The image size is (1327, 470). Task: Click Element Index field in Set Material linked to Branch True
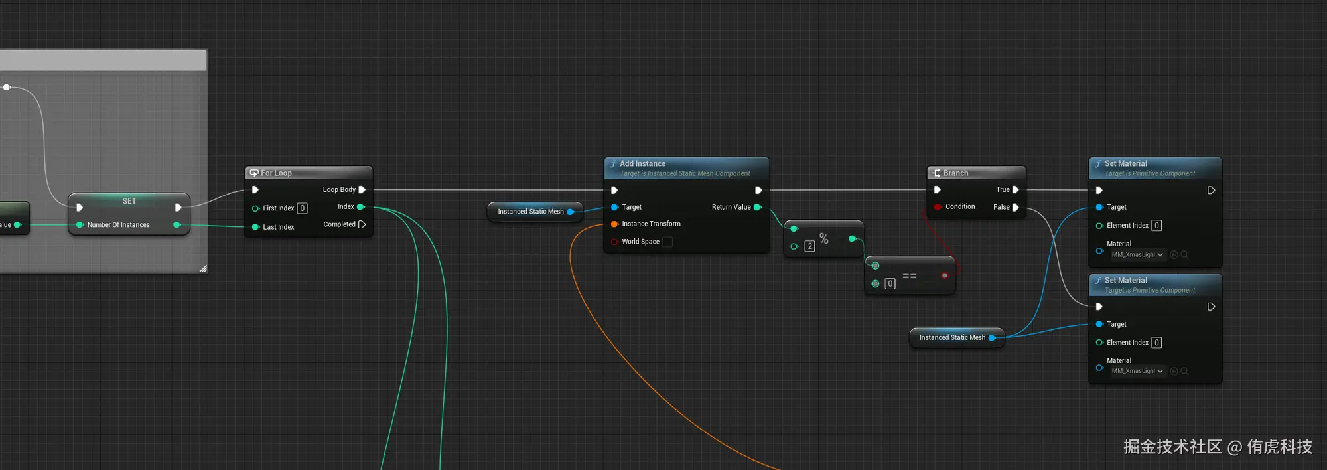tap(1156, 226)
